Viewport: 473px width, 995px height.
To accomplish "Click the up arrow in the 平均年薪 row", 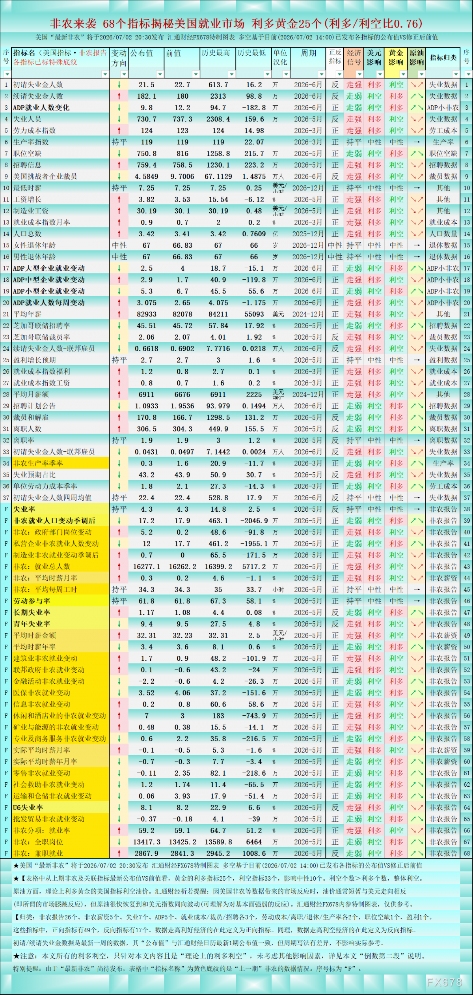I will [119, 314].
